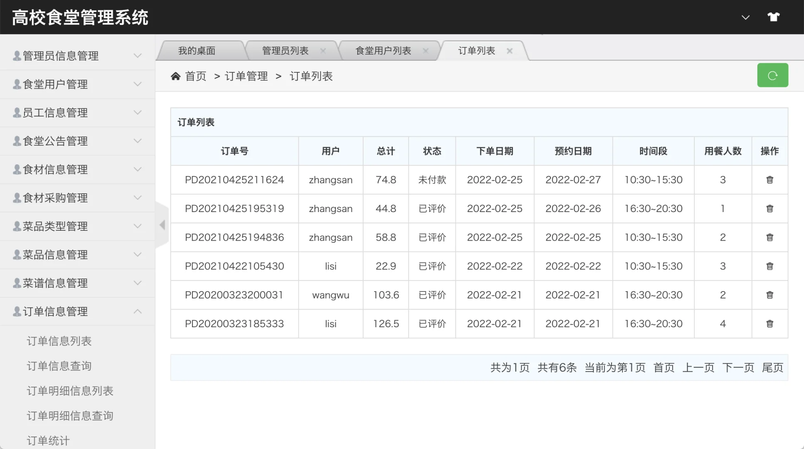Image resolution: width=804 pixels, height=449 pixels.
Task: Collapse the 订单信息管理 menu section
Action: (138, 311)
